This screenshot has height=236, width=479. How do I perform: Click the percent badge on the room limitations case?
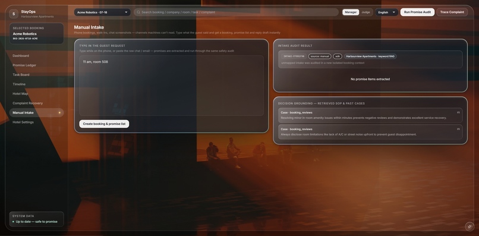pyautogui.click(x=458, y=129)
